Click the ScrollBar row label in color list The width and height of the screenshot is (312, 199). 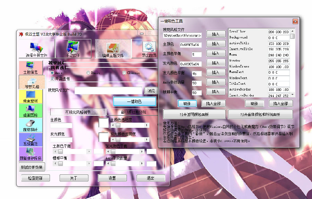[237, 31]
